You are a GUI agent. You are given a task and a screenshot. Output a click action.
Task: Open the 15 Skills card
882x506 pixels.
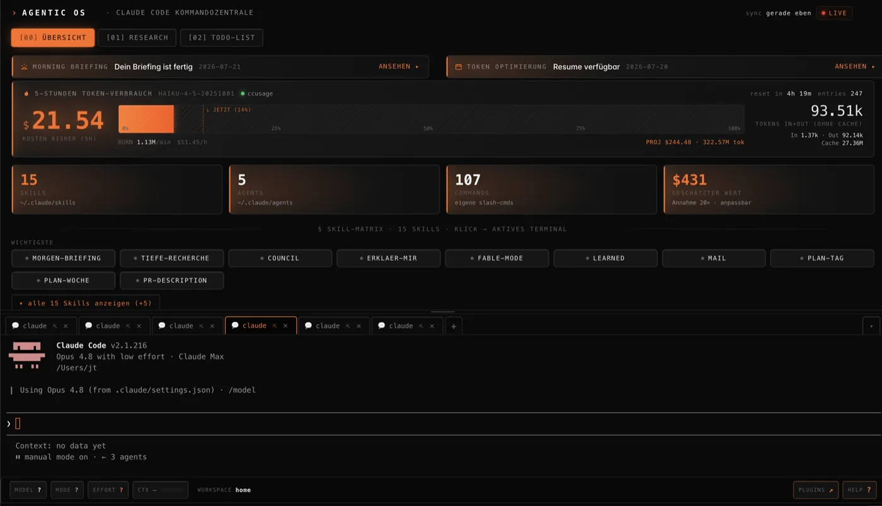click(x=117, y=190)
